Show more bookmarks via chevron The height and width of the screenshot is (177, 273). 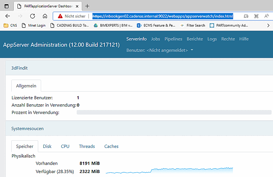point(268,25)
